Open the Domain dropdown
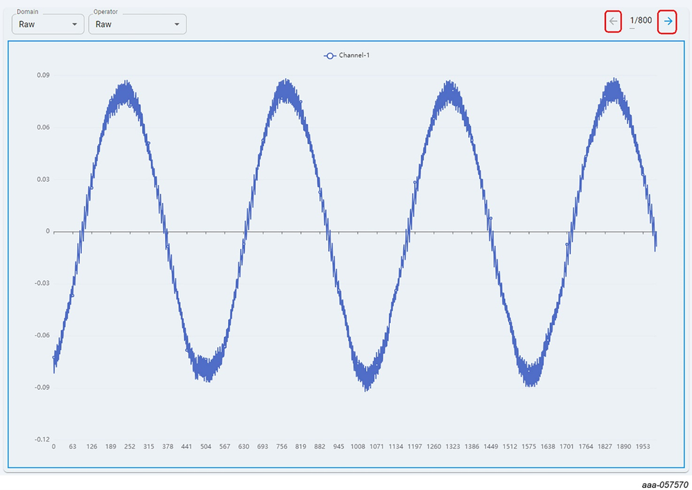This screenshot has height=490, width=692. pos(48,24)
